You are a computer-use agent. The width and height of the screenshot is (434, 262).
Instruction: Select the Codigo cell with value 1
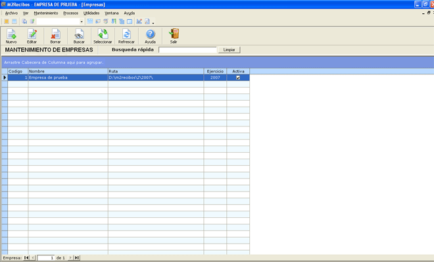point(18,78)
